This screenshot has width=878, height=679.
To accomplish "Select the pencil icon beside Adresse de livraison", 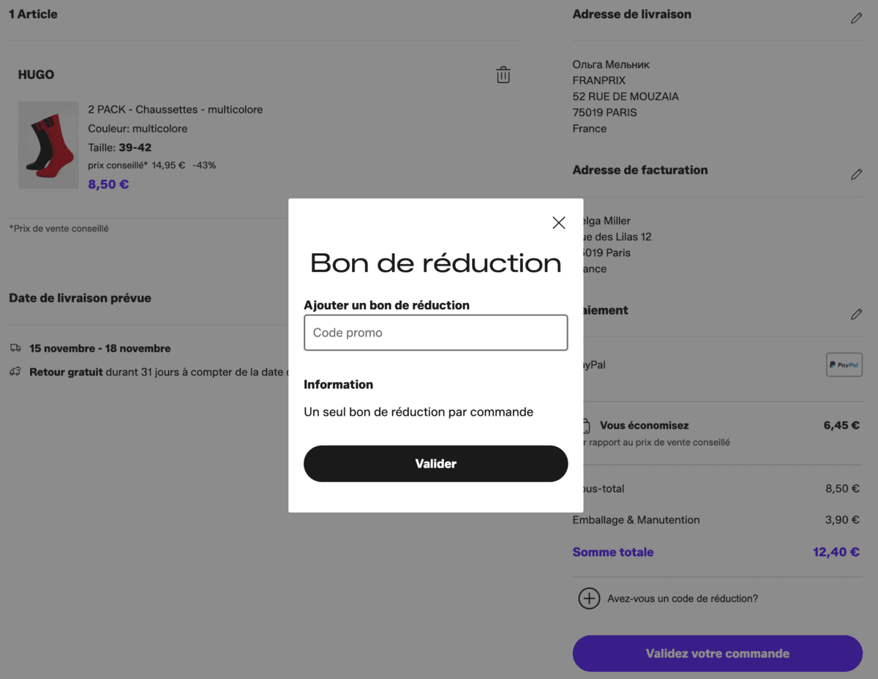I will 856,18.
